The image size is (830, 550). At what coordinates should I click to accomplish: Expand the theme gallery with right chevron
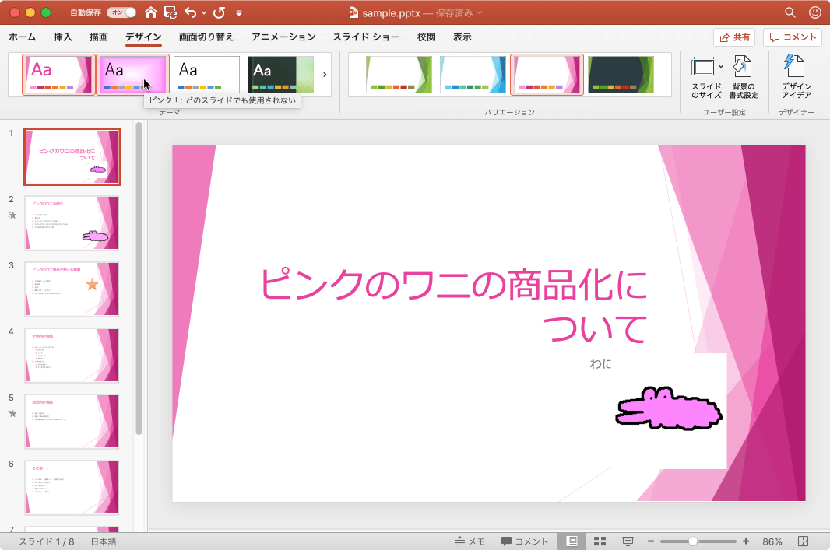[x=325, y=75]
